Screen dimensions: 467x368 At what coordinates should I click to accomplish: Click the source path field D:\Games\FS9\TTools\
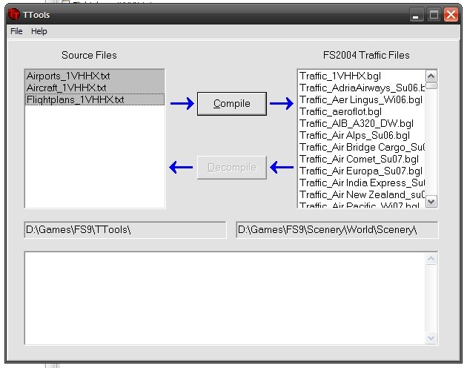pos(125,230)
